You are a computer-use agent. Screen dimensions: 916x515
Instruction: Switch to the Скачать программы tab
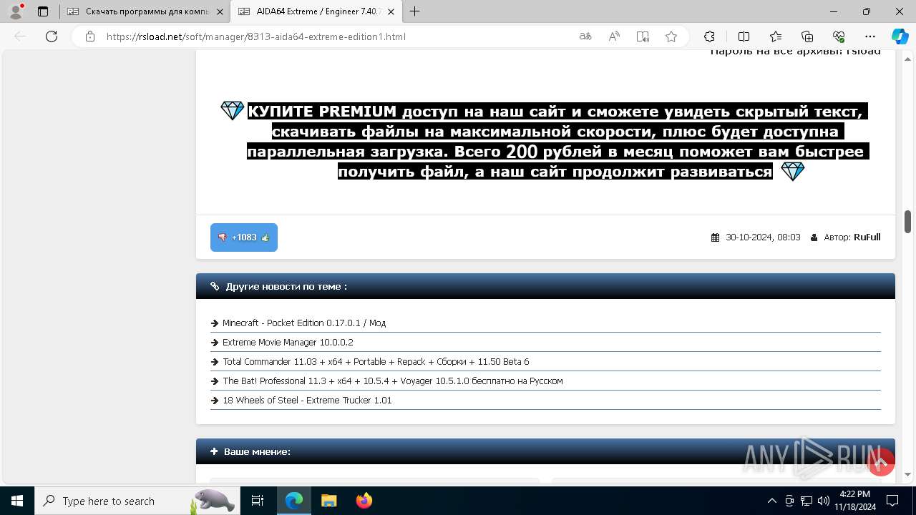coord(147,11)
